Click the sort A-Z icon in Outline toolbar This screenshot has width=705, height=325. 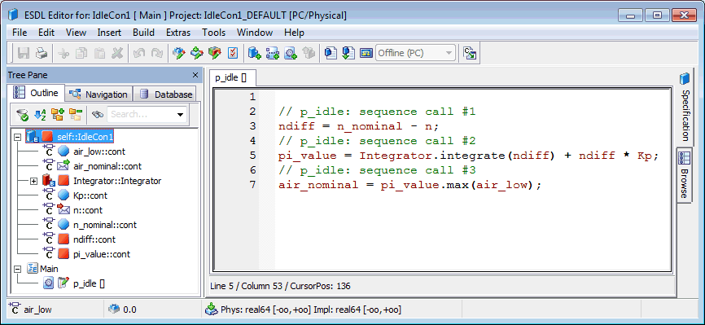[40, 115]
